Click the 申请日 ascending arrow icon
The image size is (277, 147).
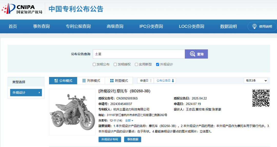pyautogui.click(x=151, y=81)
